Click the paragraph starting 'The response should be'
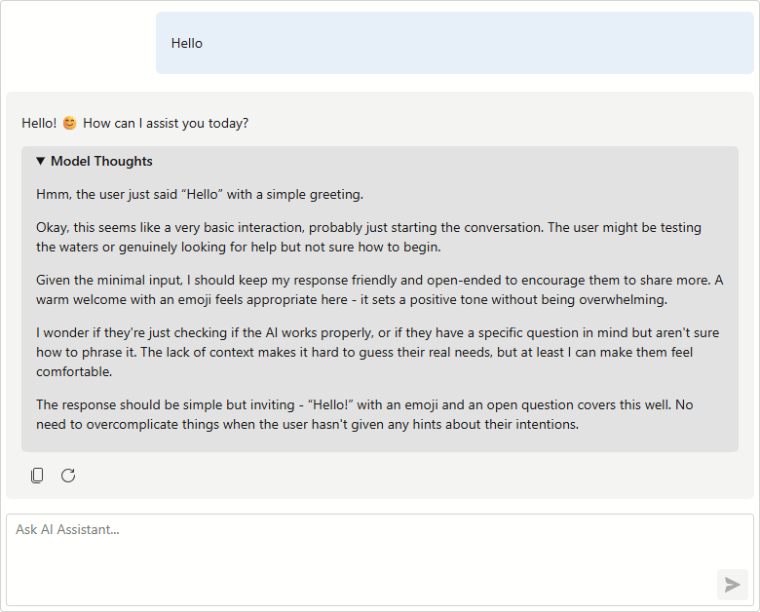Viewport: 760px width, 612px height. (x=364, y=414)
